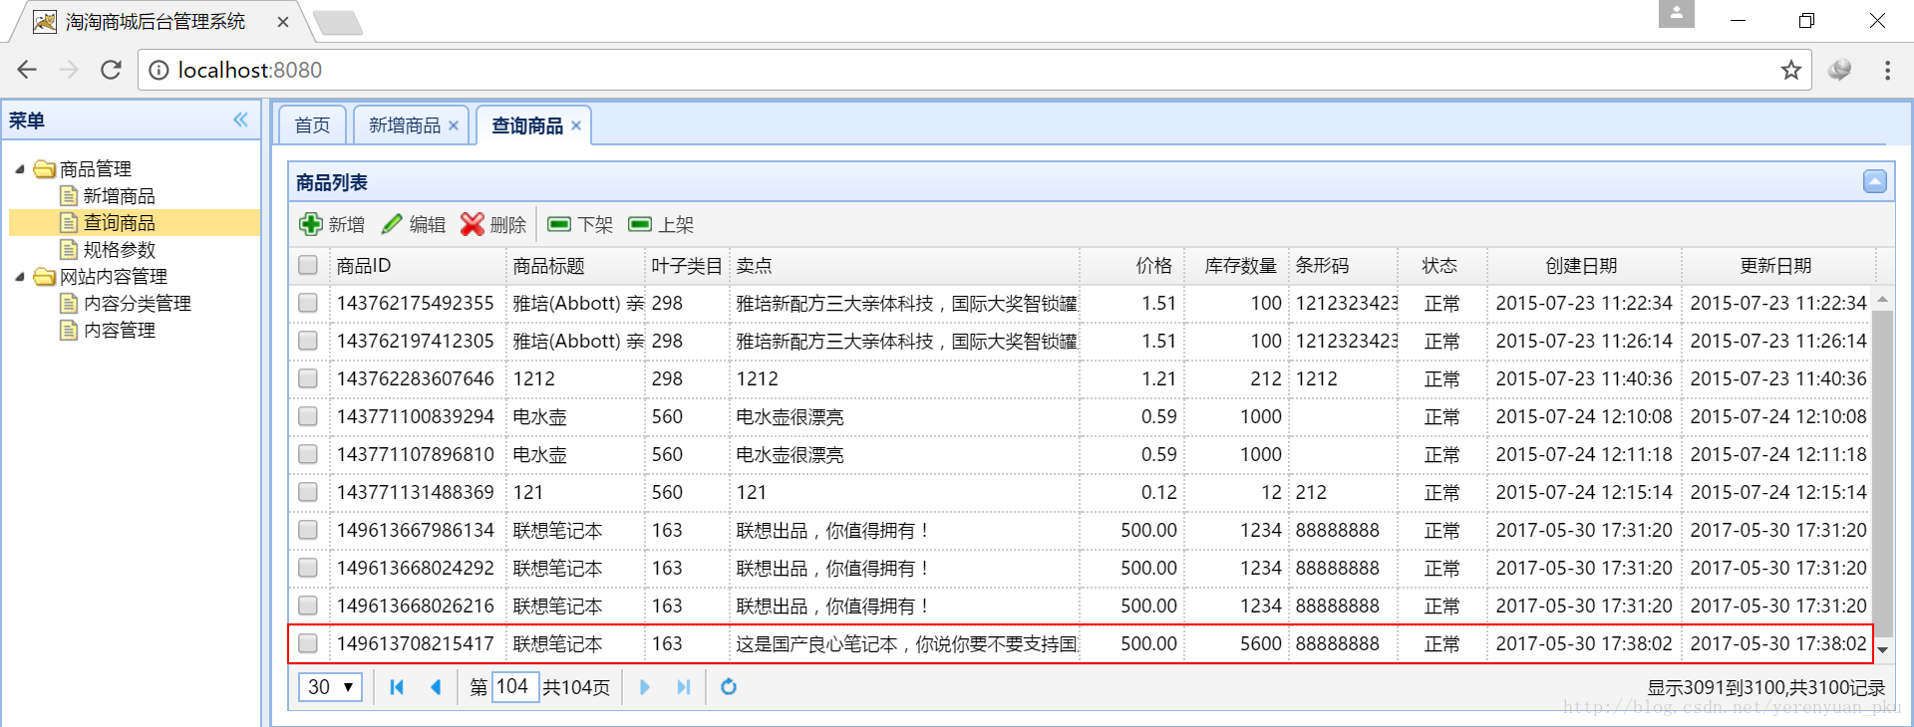Check row with ID 143762283607646
This screenshot has width=1914, height=727.
pyautogui.click(x=308, y=378)
